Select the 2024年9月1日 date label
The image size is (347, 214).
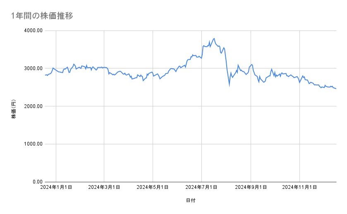point(251,187)
